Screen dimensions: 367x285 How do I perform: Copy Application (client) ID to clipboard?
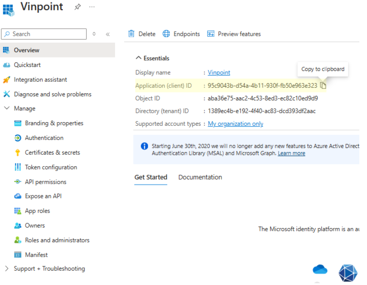coord(323,85)
